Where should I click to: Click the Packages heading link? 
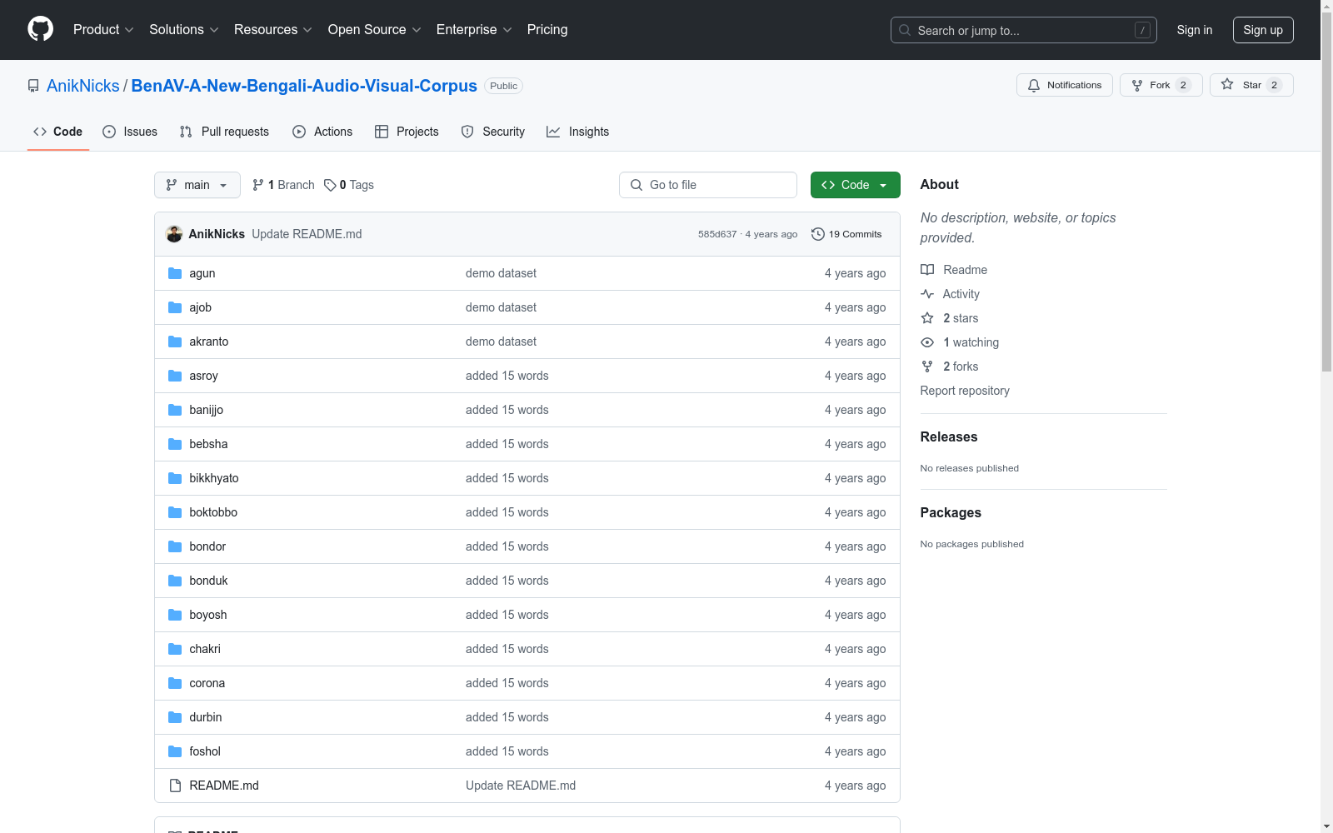pyautogui.click(x=951, y=512)
